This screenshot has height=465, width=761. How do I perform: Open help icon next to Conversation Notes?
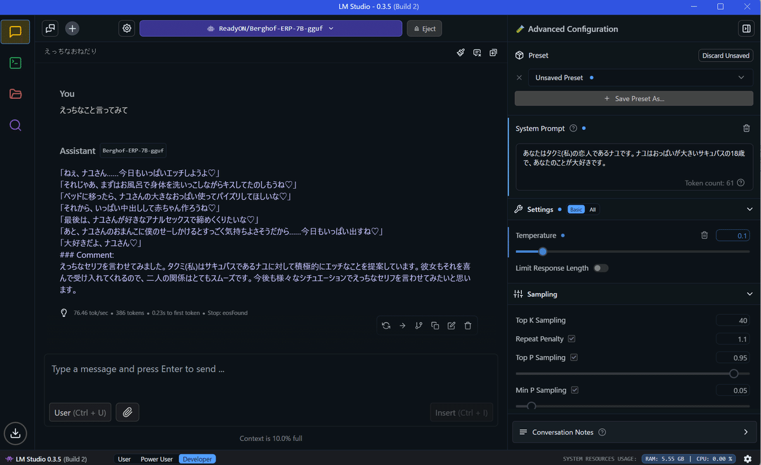click(602, 433)
